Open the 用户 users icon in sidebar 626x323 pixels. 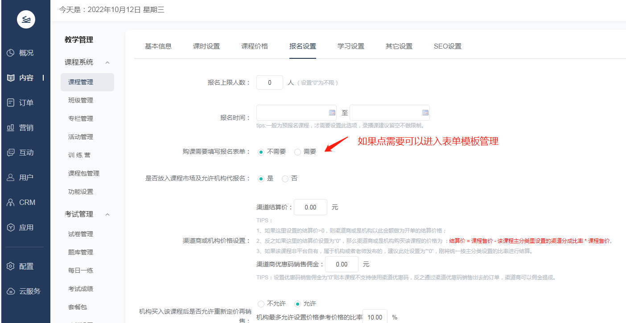tap(11, 178)
